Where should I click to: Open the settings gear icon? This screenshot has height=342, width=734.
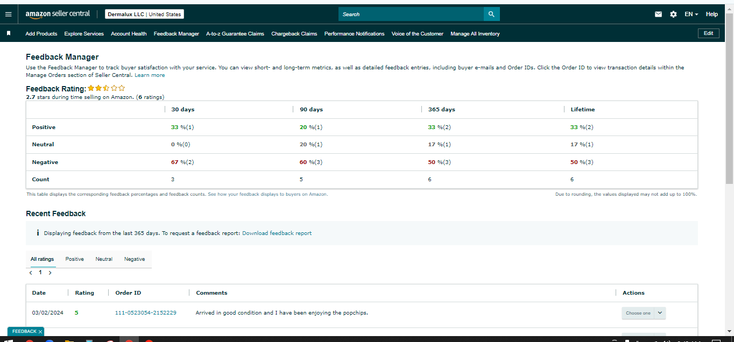coord(673,14)
